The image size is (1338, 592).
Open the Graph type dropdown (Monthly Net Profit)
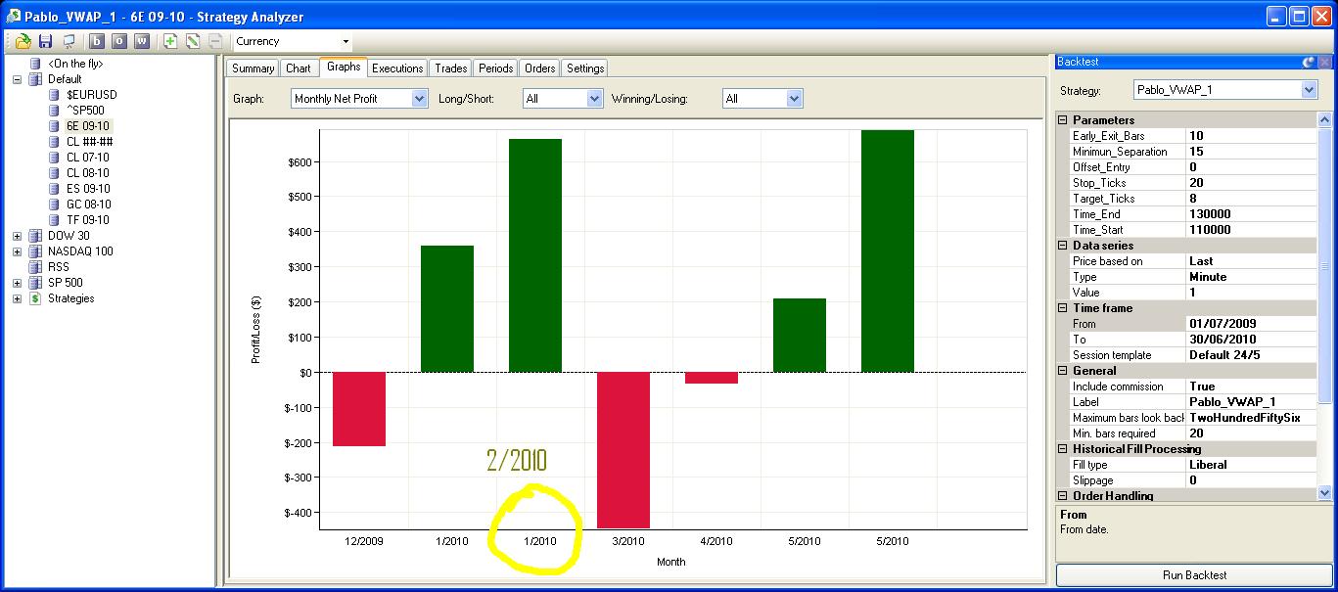[x=419, y=98]
